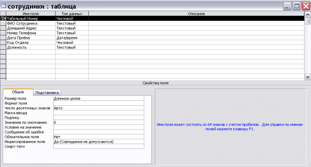Select row selector of Должность row
This screenshot has width=311, height=167.
click(3, 47)
